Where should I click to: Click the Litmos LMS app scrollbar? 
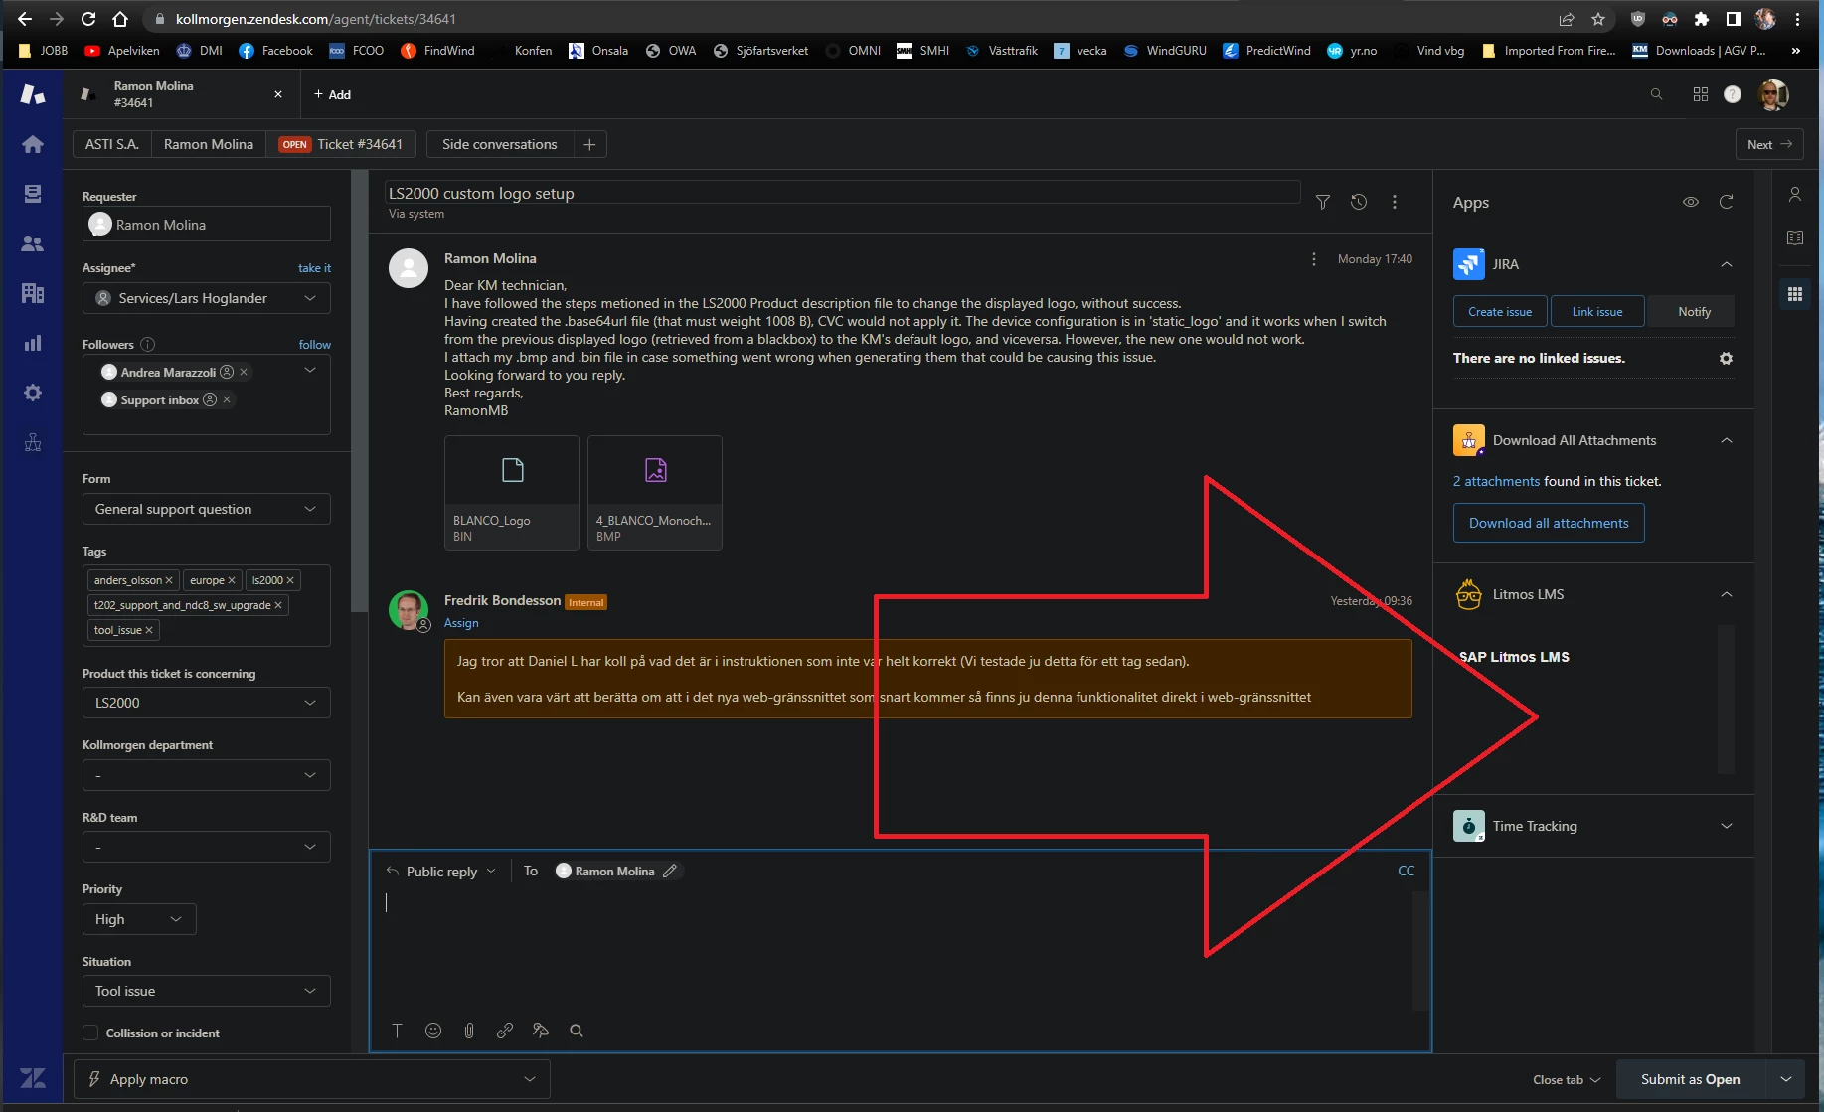pyautogui.click(x=1727, y=699)
